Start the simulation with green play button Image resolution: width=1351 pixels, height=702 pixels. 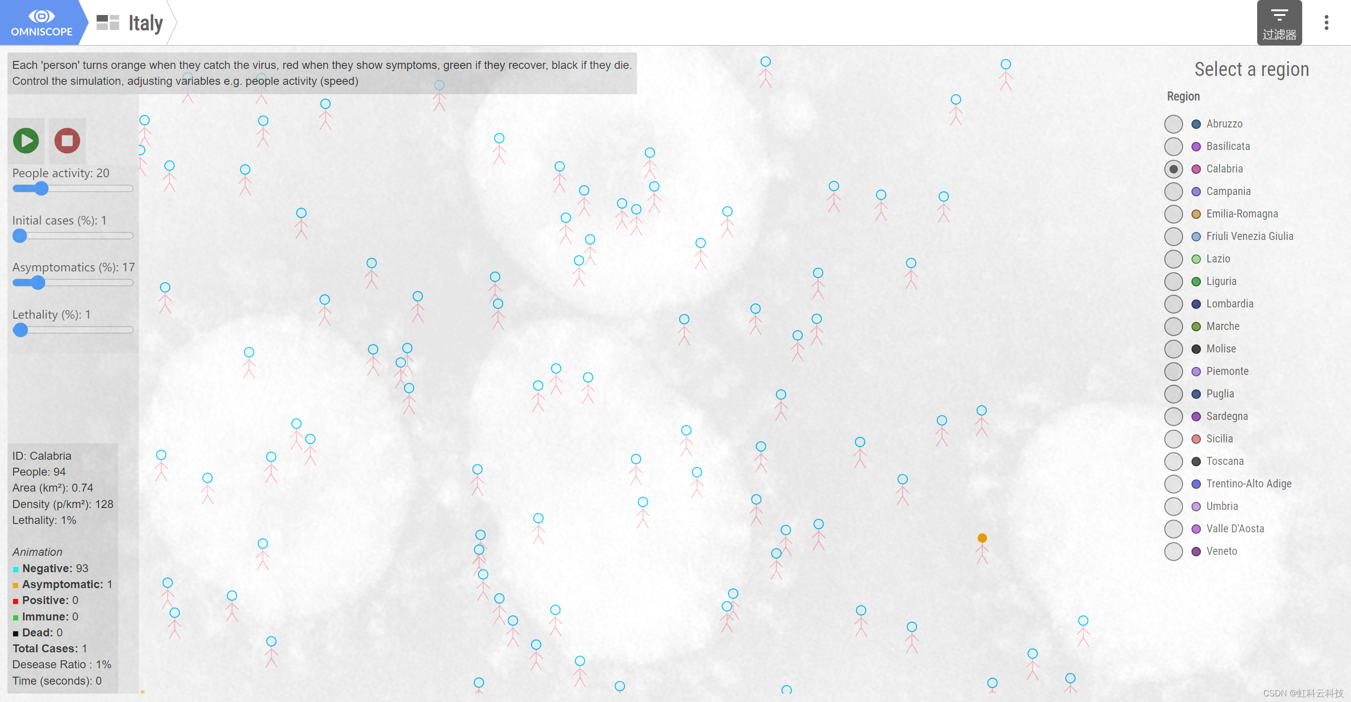[x=26, y=141]
